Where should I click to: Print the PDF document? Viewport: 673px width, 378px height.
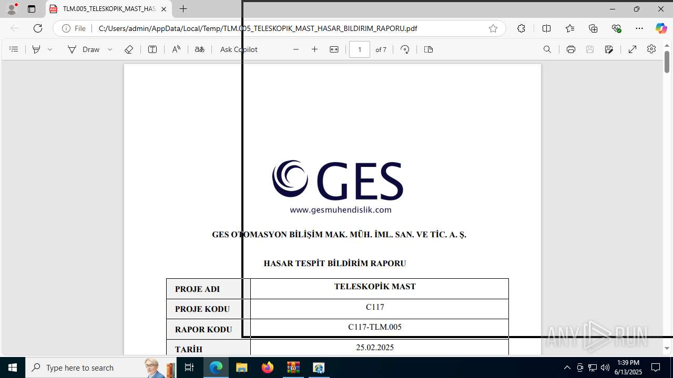[x=571, y=49]
